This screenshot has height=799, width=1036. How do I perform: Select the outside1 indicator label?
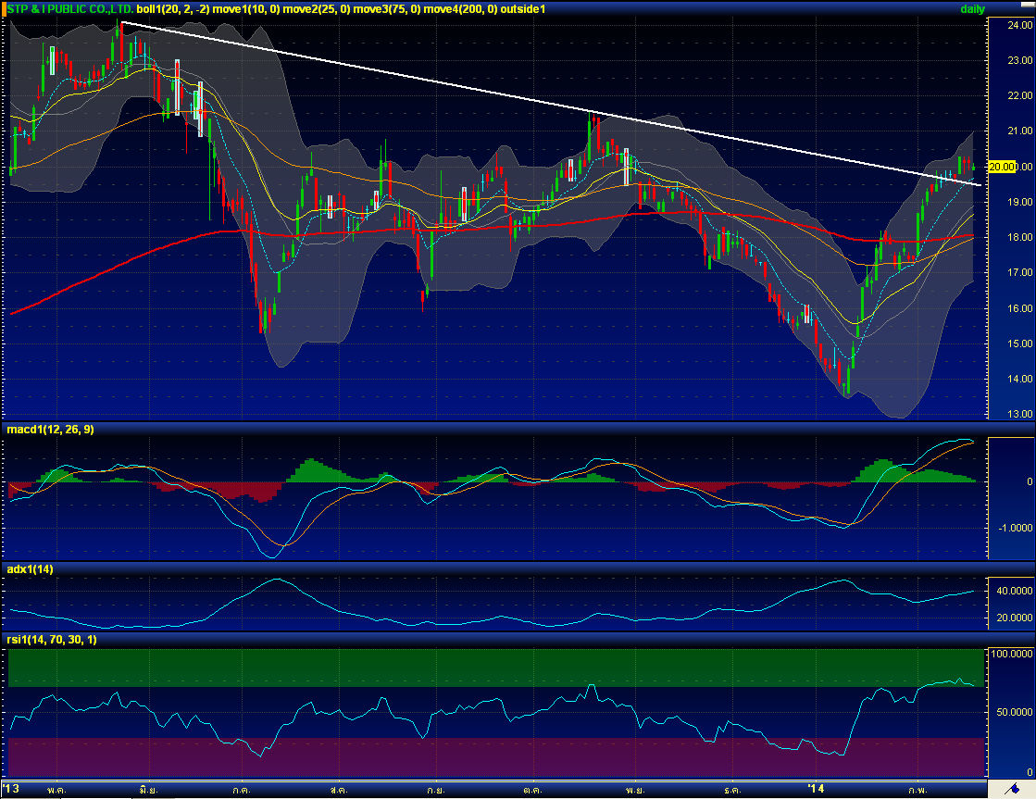pyautogui.click(x=523, y=9)
